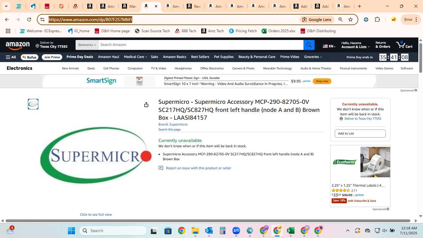Open Outlook from the taskbar
Image resolution: width=423 pixels, height=238 pixels.
[209, 231]
